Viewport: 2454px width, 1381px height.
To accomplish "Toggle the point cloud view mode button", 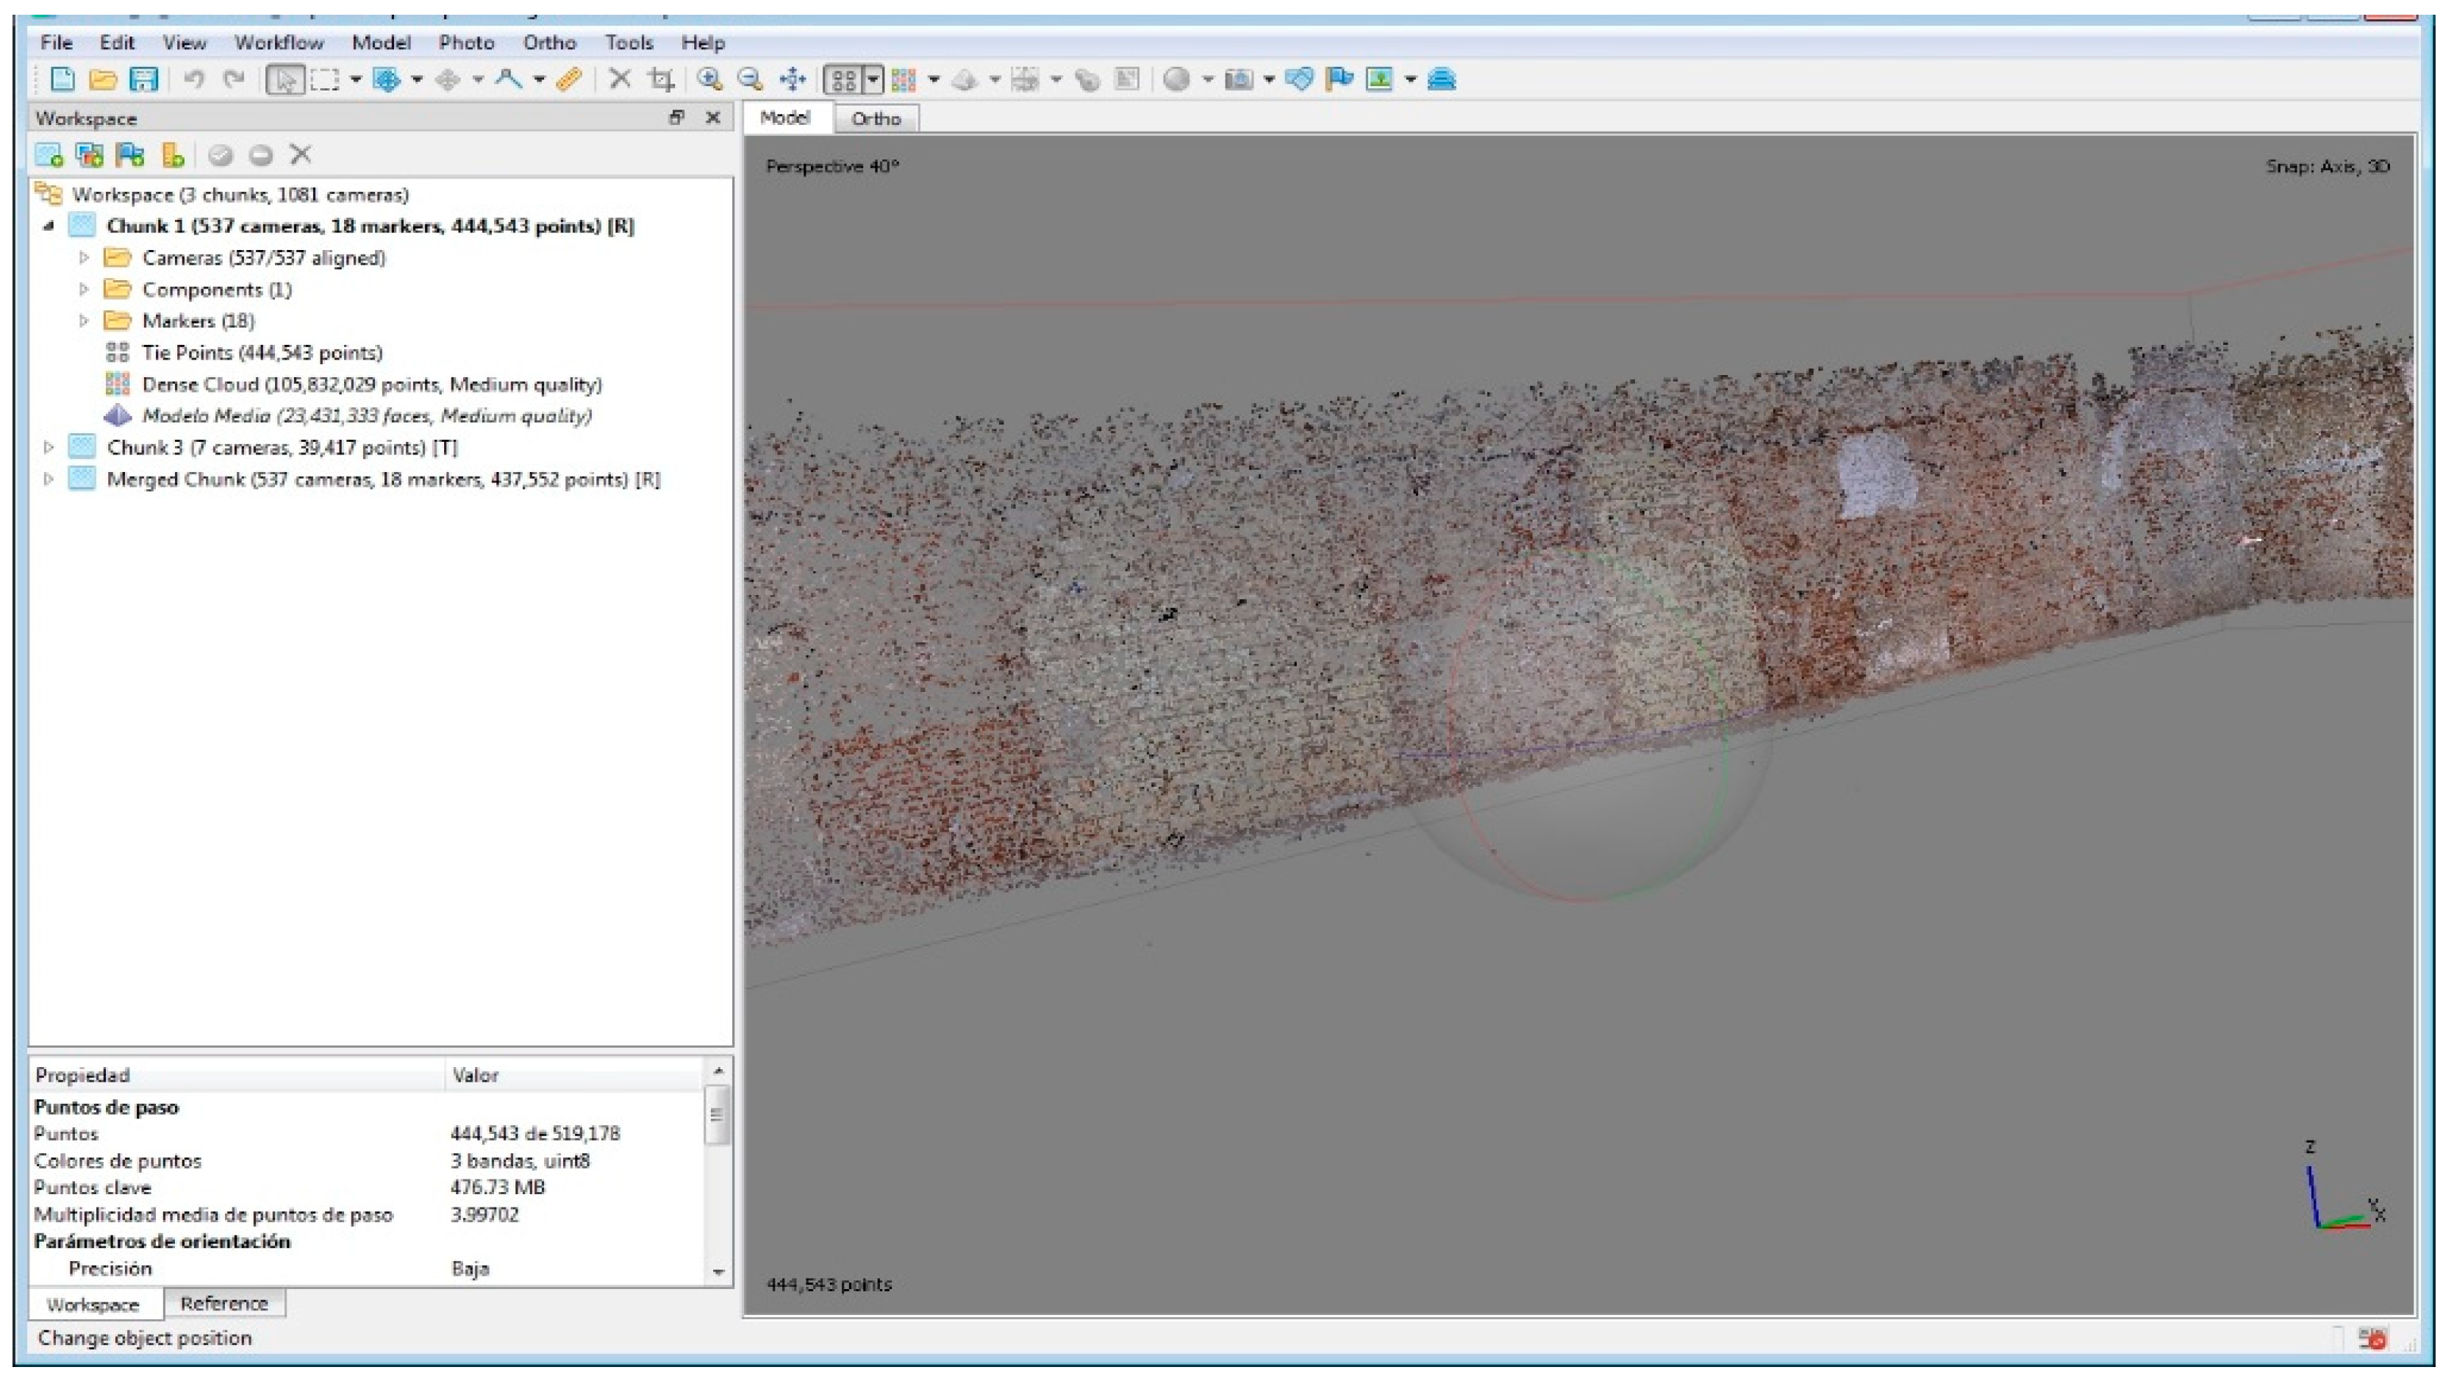I will (x=844, y=79).
